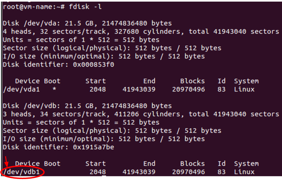Click the red arrow annotation
The width and height of the screenshot is (282, 180).
[6, 162]
